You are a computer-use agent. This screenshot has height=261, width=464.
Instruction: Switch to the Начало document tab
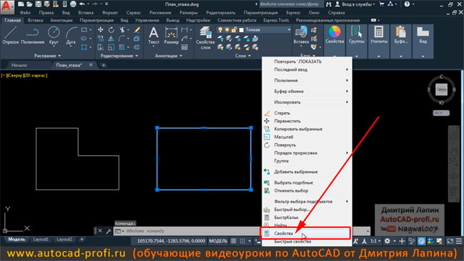19,65
